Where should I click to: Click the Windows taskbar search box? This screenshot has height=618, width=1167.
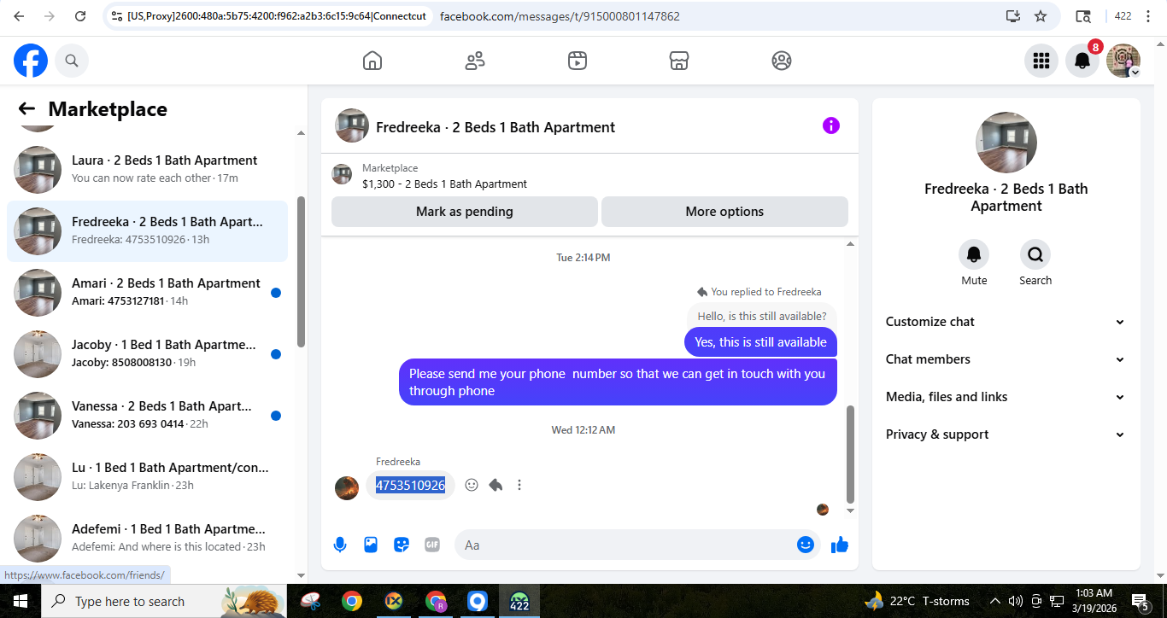tap(164, 601)
